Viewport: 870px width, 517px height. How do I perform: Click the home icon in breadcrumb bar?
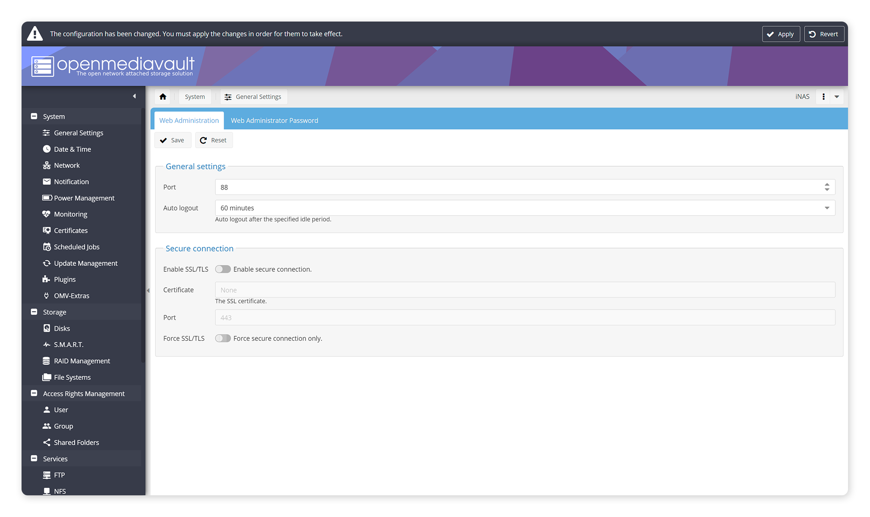[163, 97]
